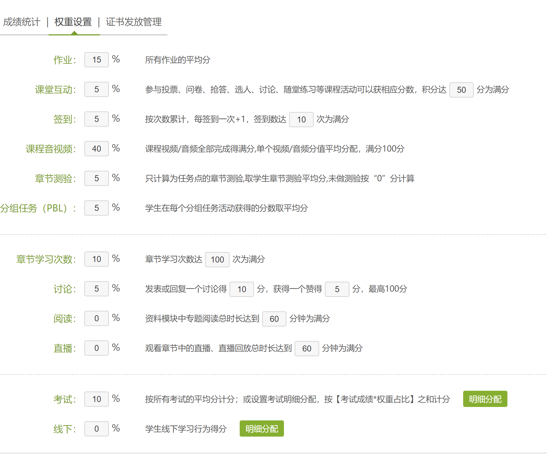Click the 签到 weight percentage field
The image size is (547, 455).
(x=96, y=119)
